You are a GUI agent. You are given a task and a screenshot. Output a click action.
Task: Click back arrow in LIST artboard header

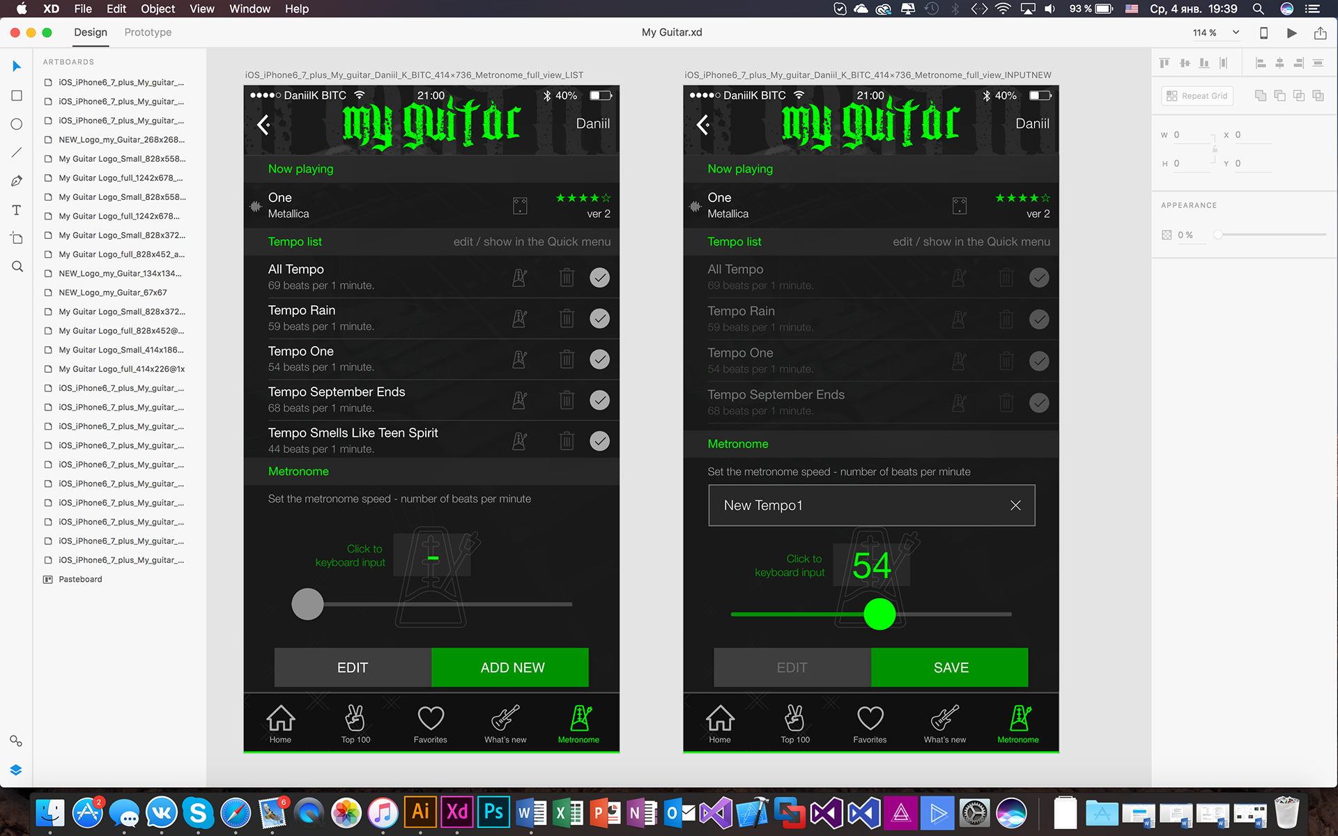point(263,125)
